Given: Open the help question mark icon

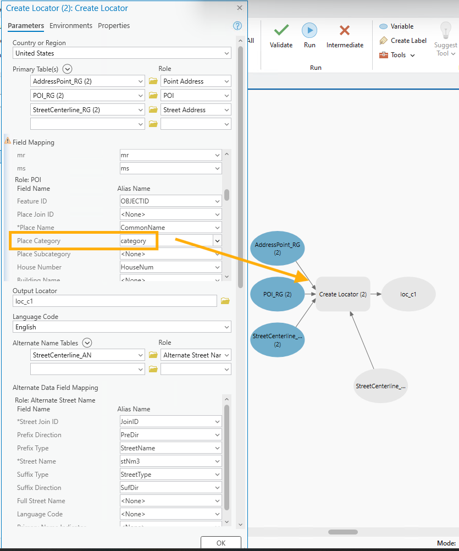Looking at the screenshot, I should tap(237, 26).
